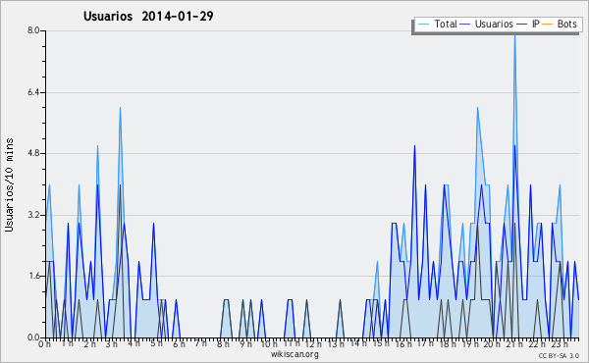Click the '18 h' x-axis label
This screenshot has height=363, width=589.
448,343
